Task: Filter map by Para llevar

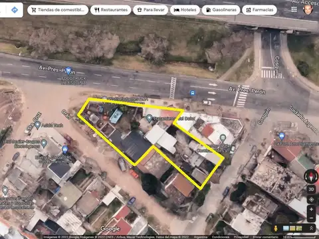Action: tap(151, 10)
